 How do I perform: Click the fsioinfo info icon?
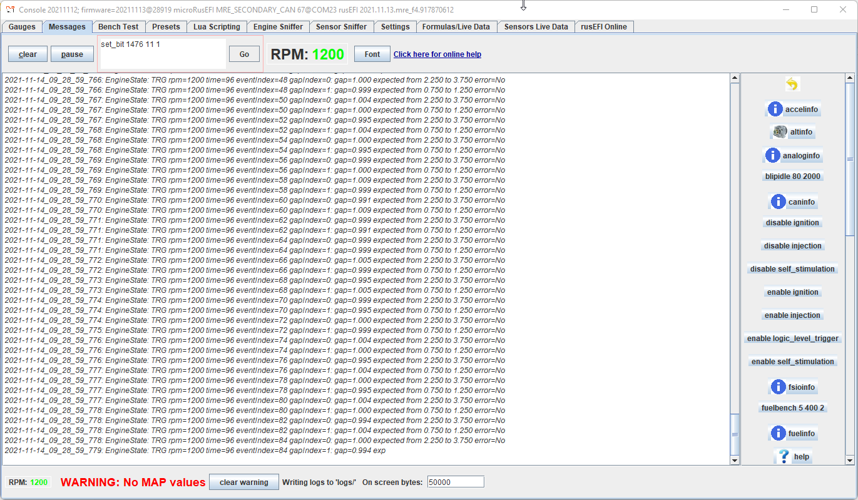click(778, 387)
